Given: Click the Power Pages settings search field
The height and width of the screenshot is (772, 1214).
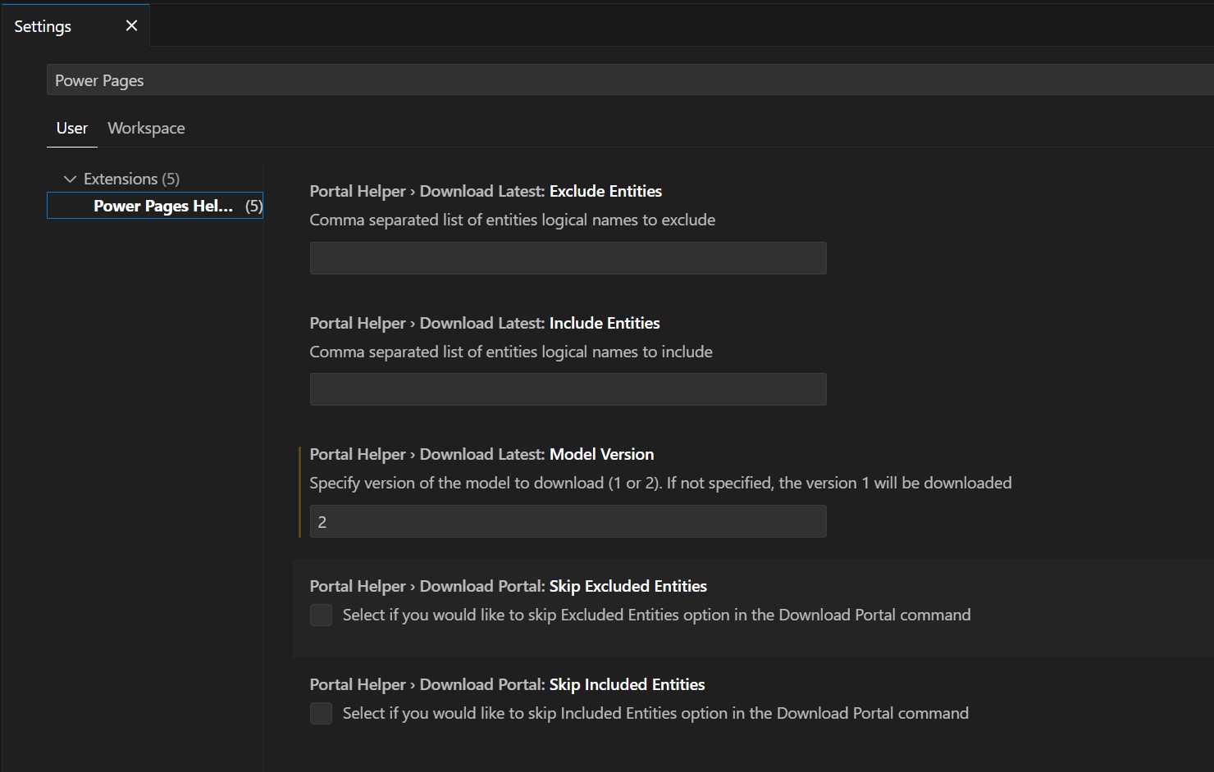Looking at the screenshot, I should 630,79.
